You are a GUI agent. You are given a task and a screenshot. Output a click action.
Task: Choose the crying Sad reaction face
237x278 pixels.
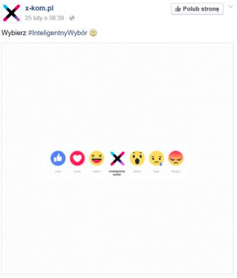pos(156,158)
